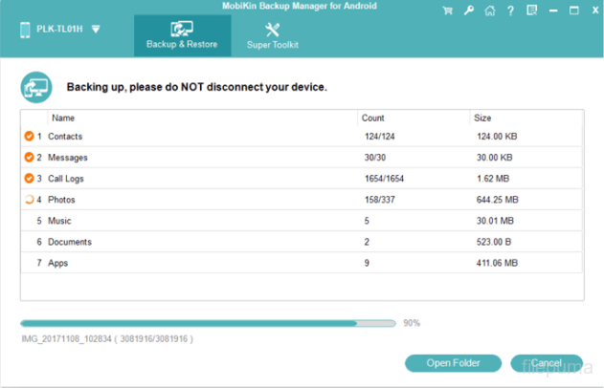Viewport: 604px width, 388px height.
Task: Switch to the Backup & Restore tab
Action: [181, 35]
